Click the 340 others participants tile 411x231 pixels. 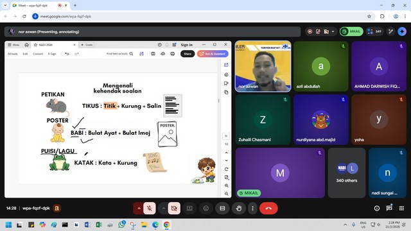point(347,173)
